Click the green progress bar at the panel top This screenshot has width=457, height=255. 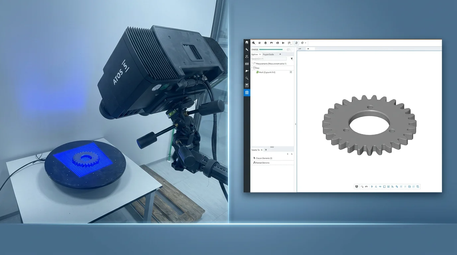click(271, 49)
